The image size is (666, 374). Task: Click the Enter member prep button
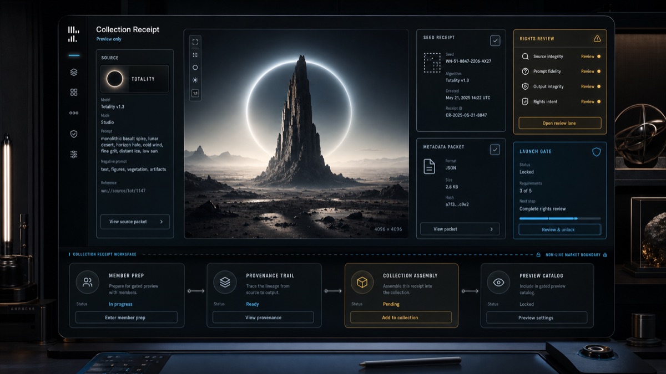126,317
